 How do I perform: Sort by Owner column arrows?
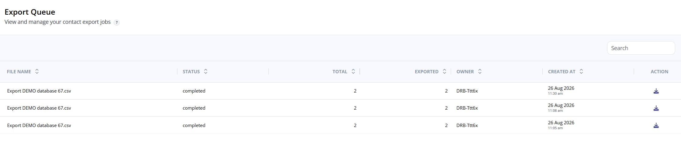480,71
